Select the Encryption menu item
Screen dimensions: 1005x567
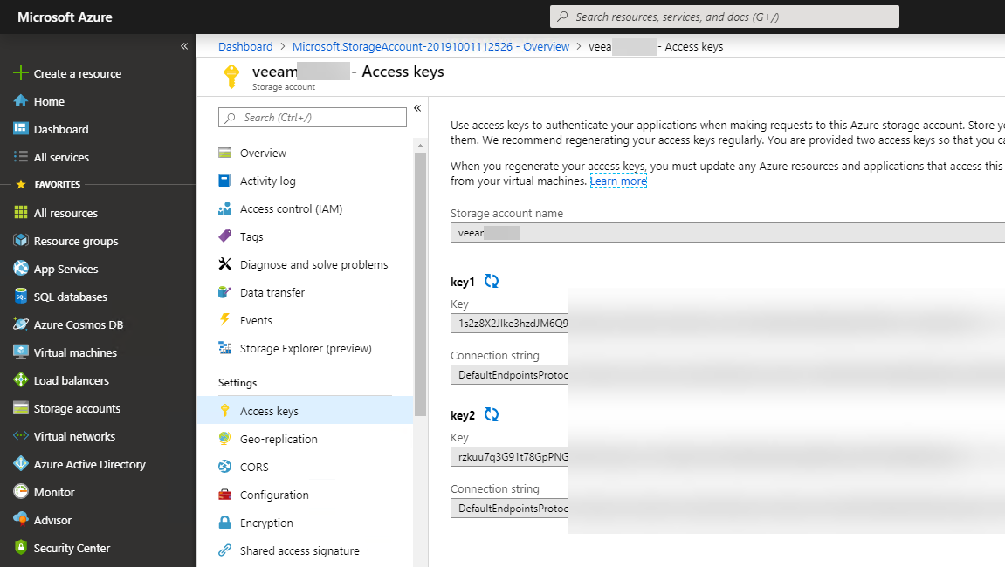[x=305, y=523]
